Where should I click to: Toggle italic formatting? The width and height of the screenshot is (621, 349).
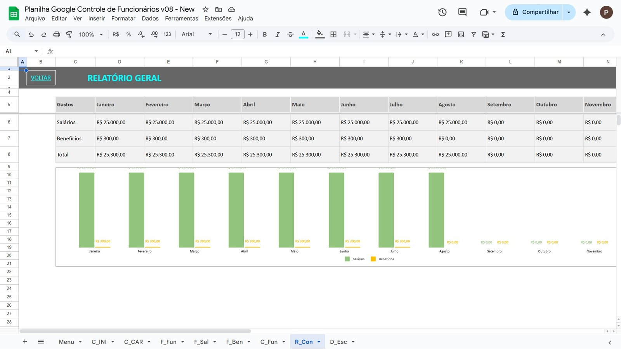[x=278, y=34]
